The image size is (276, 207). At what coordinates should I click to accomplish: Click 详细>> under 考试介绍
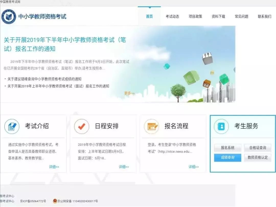coord(54,167)
